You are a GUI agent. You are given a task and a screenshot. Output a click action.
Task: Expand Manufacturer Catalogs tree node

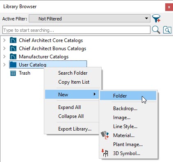click(5, 57)
